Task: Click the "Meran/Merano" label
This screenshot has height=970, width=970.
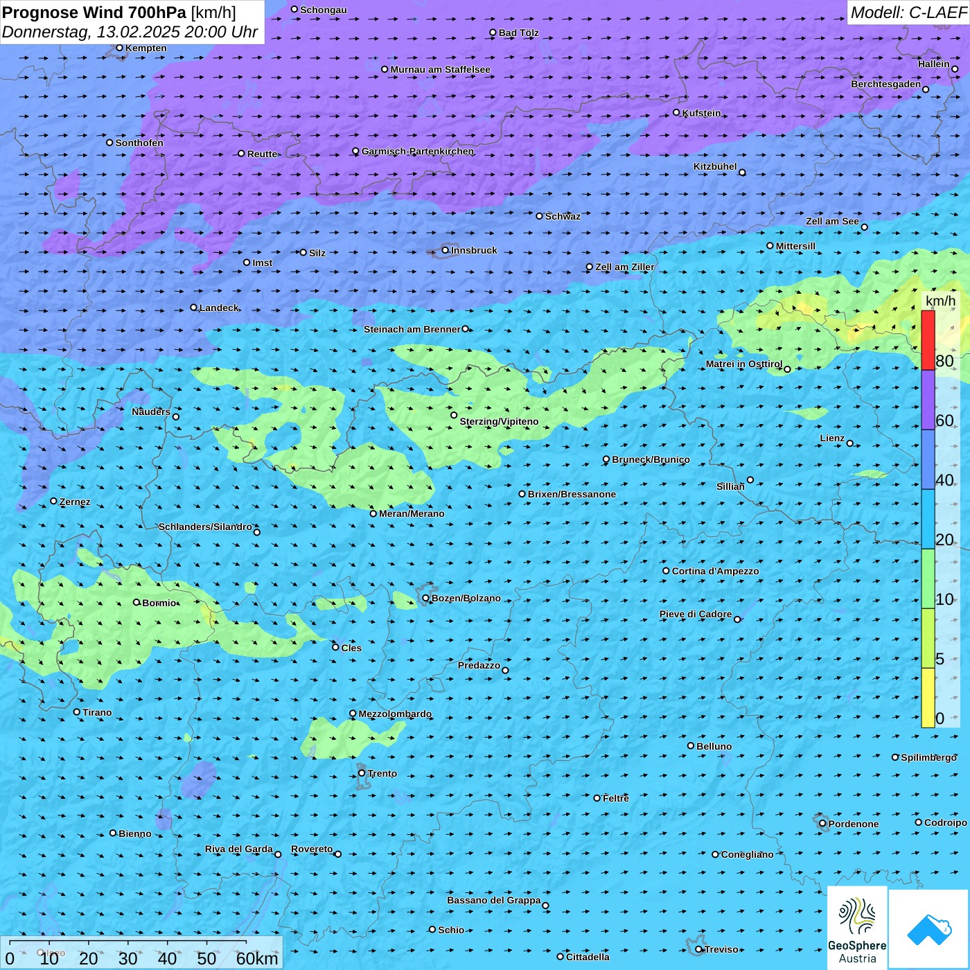Action: click(x=412, y=513)
